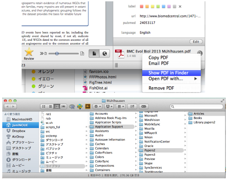Click the Illustrator Ai icon in Finder toolbar
228x180 pixels.
click(88, 107)
